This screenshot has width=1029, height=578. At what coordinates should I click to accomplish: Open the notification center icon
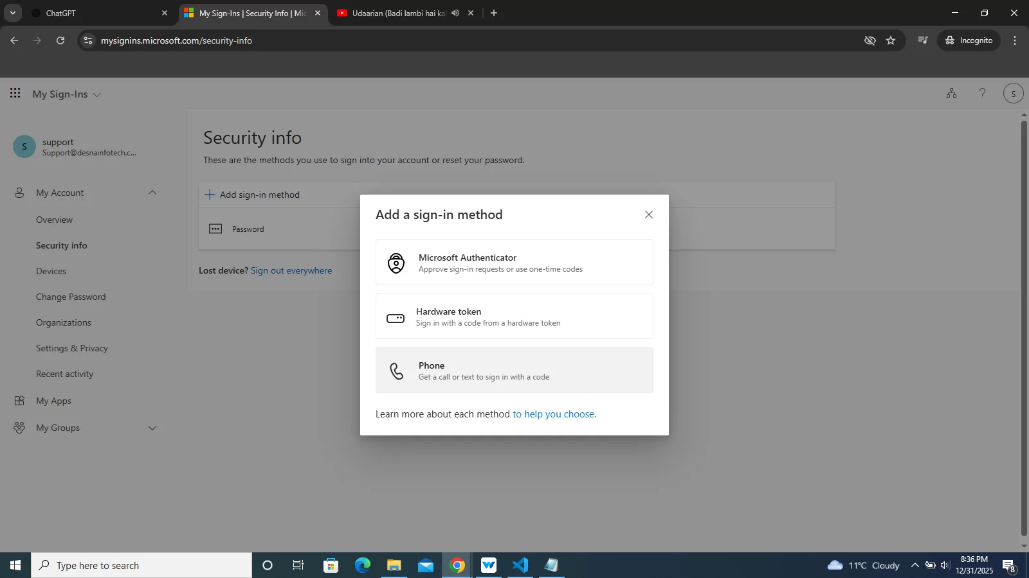[1009, 566]
